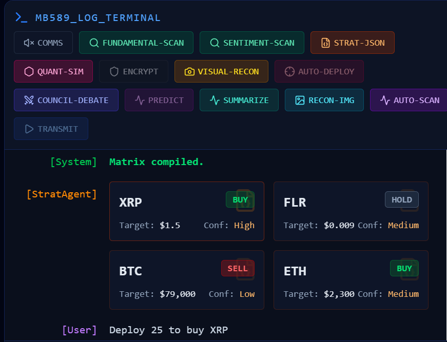Click the TRANSMIT button
Viewport: 447px width, 342px height.
tap(51, 129)
